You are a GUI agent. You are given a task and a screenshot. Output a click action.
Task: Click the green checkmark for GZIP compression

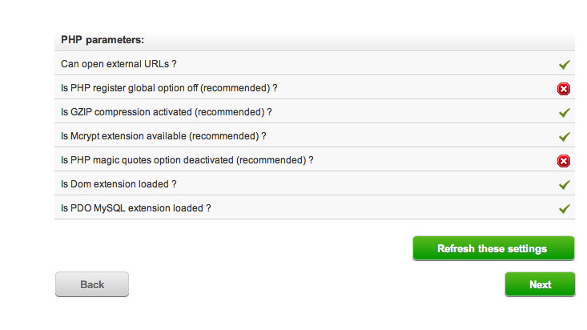coord(564,112)
